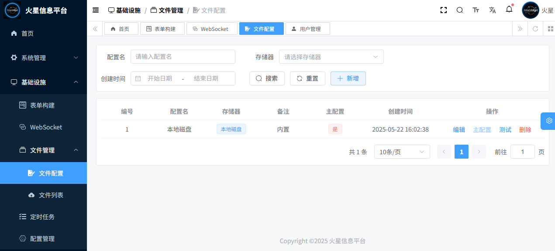Click the 是 main config tag
555x251 pixels.
335,129
